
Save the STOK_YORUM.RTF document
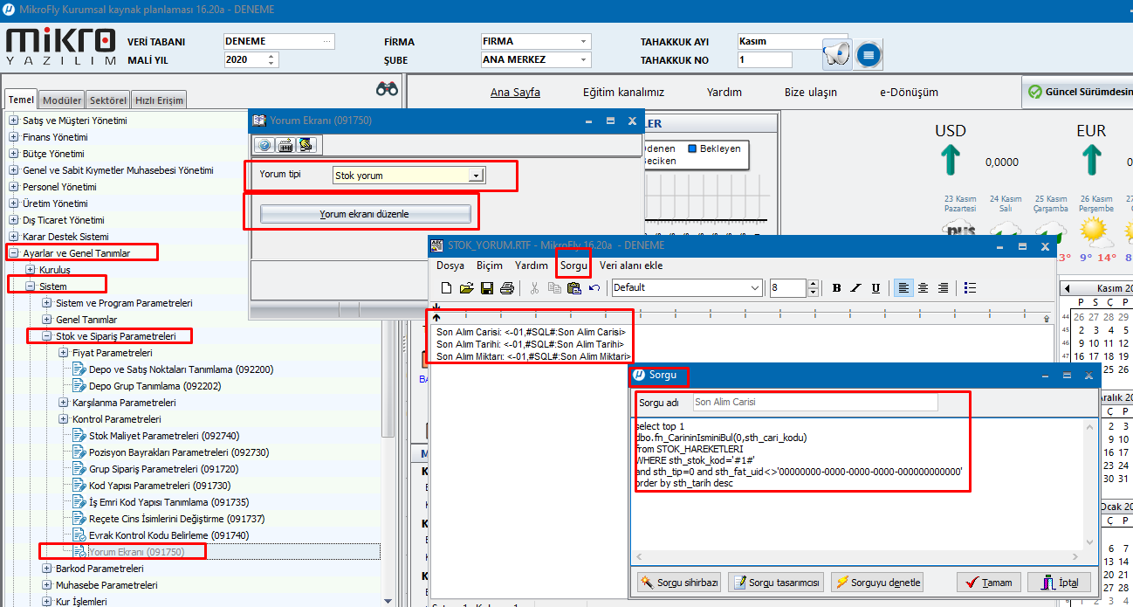[x=487, y=288]
